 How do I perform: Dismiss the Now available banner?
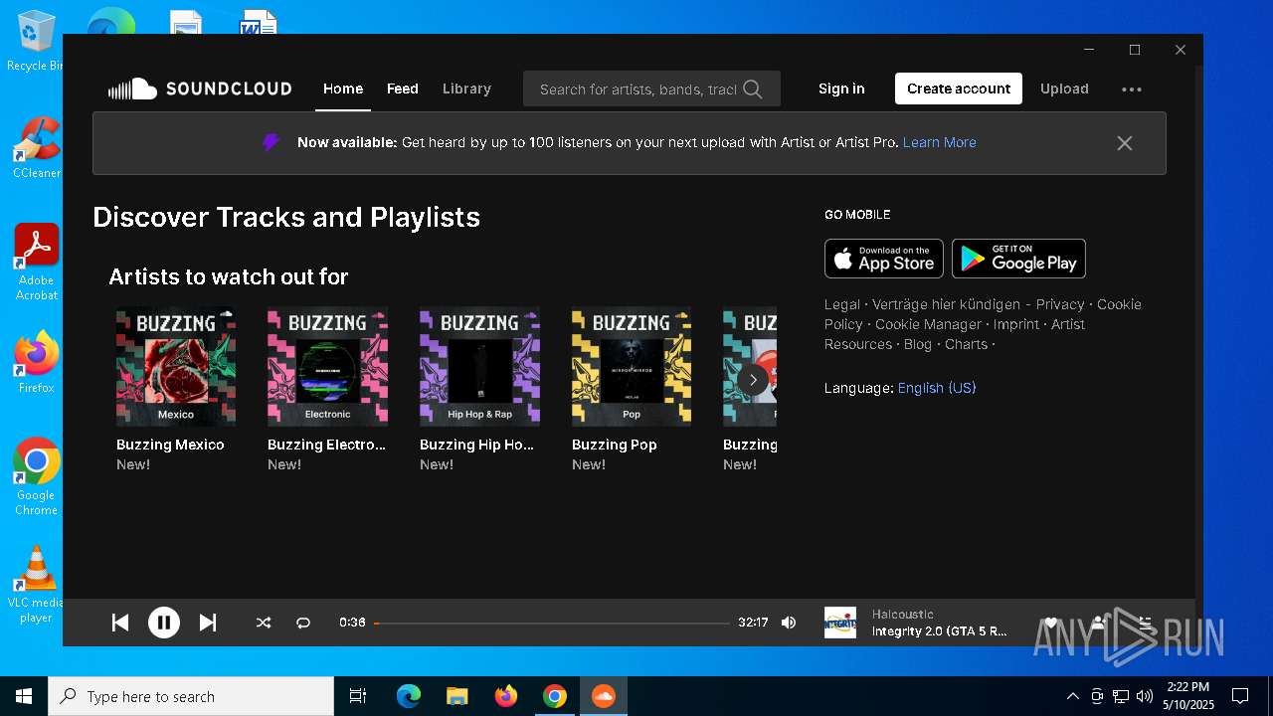tap(1125, 143)
